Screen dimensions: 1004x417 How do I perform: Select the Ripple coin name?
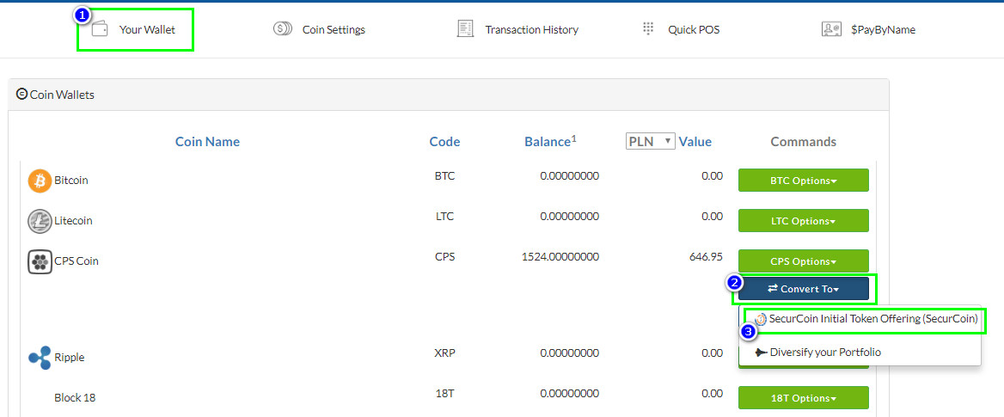(x=69, y=358)
